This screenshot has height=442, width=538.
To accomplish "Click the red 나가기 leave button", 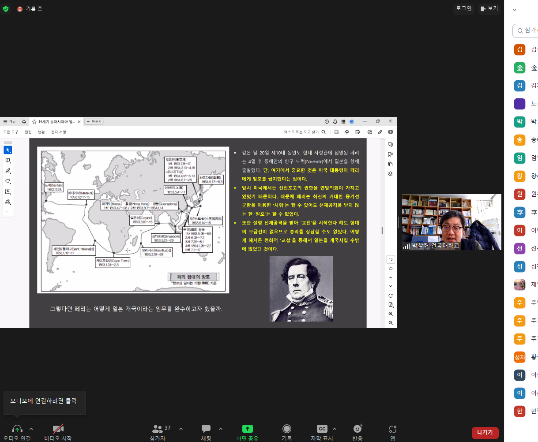I will pos(485,432).
